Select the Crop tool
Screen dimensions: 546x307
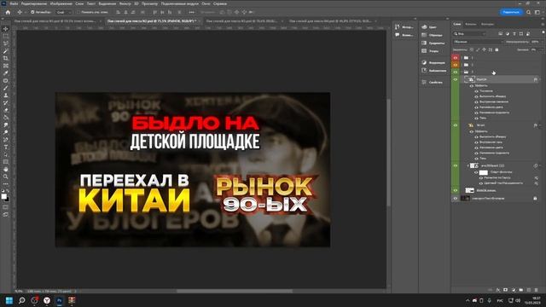pos(6,58)
